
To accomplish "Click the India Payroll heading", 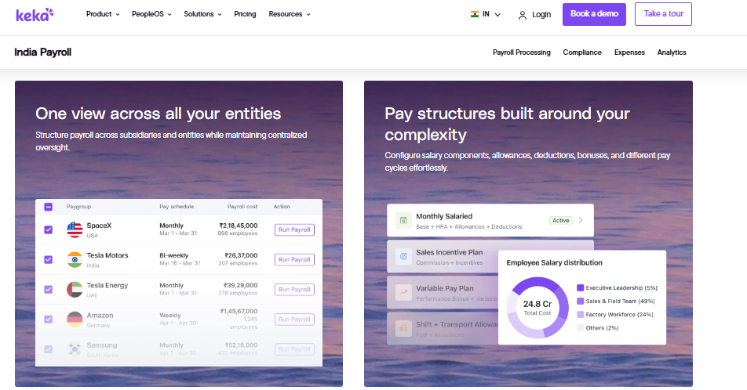I will point(43,52).
